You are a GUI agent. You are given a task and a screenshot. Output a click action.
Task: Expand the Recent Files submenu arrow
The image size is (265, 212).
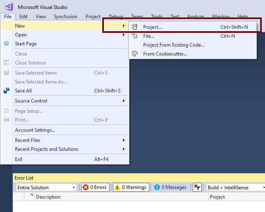click(124, 140)
